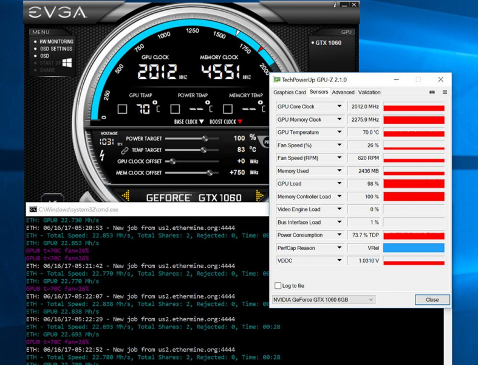Switch to the Advanced tab in GPU-Z
Image resolution: width=478 pixels, height=365 pixels.
[343, 92]
